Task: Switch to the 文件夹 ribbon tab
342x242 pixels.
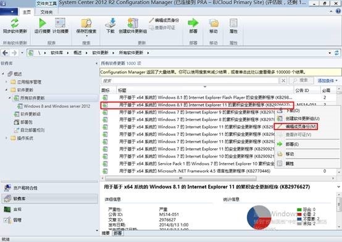Action: click(46, 12)
